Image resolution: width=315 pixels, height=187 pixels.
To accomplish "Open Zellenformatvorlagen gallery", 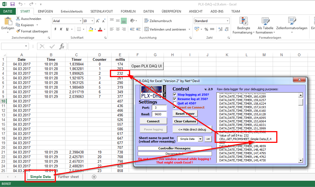I will click(x=292, y=26).
